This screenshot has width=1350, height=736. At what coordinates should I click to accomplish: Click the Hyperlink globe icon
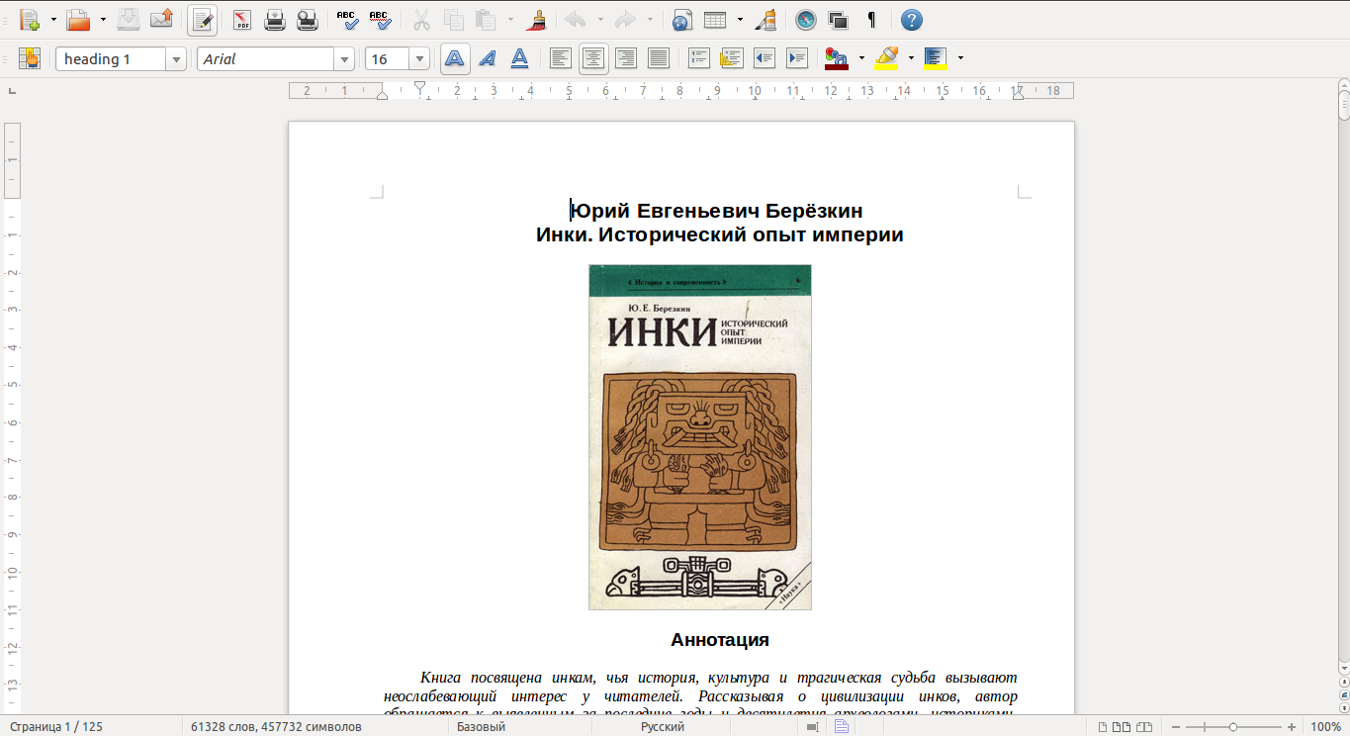(x=681, y=20)
